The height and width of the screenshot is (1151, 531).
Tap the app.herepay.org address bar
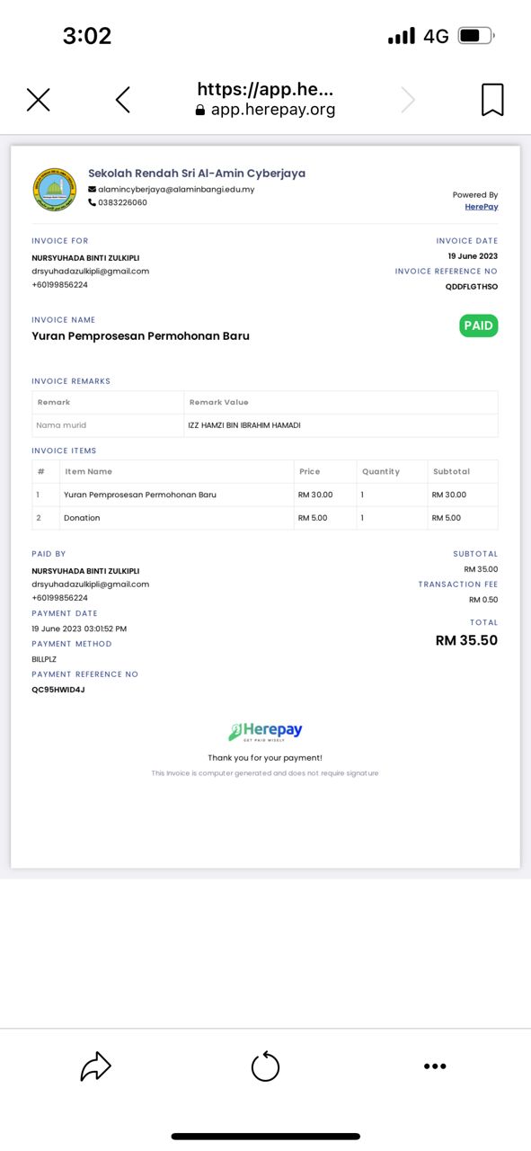click(x=265, y=100)
